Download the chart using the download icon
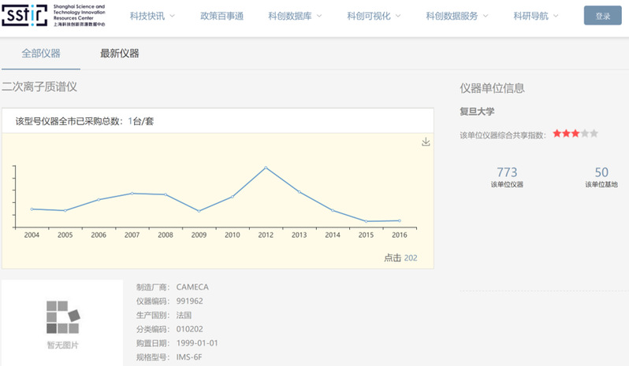This screenshot has height=366, width=629. pyautogui.click(x=426, y=142)
